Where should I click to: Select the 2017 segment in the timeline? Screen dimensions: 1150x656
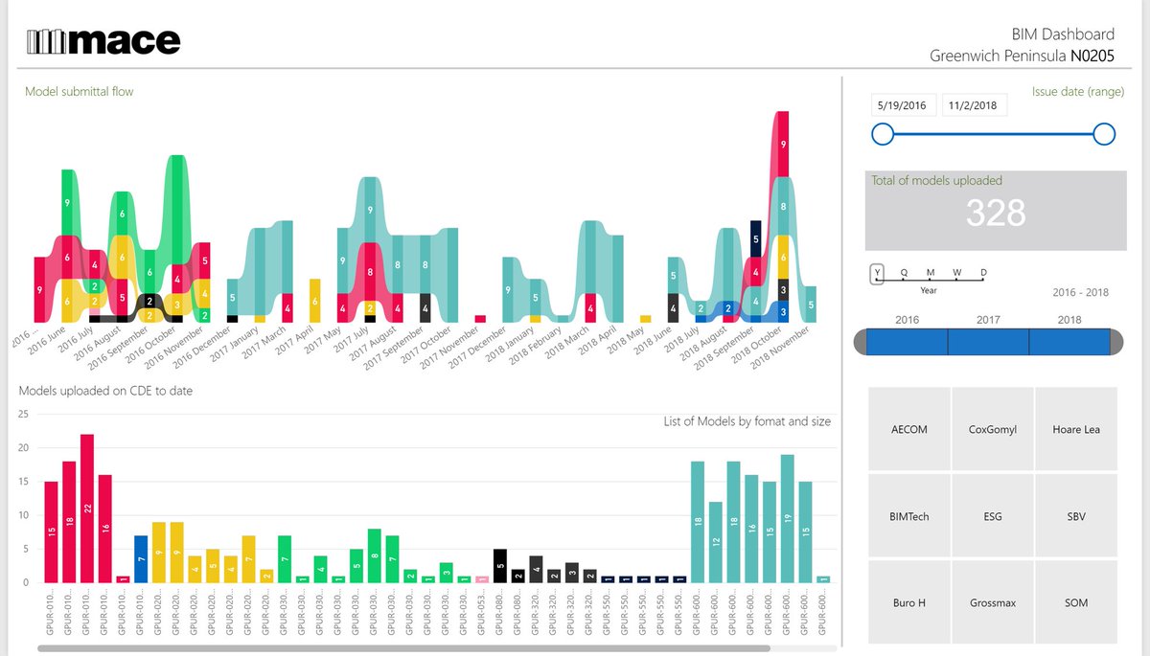988,342
